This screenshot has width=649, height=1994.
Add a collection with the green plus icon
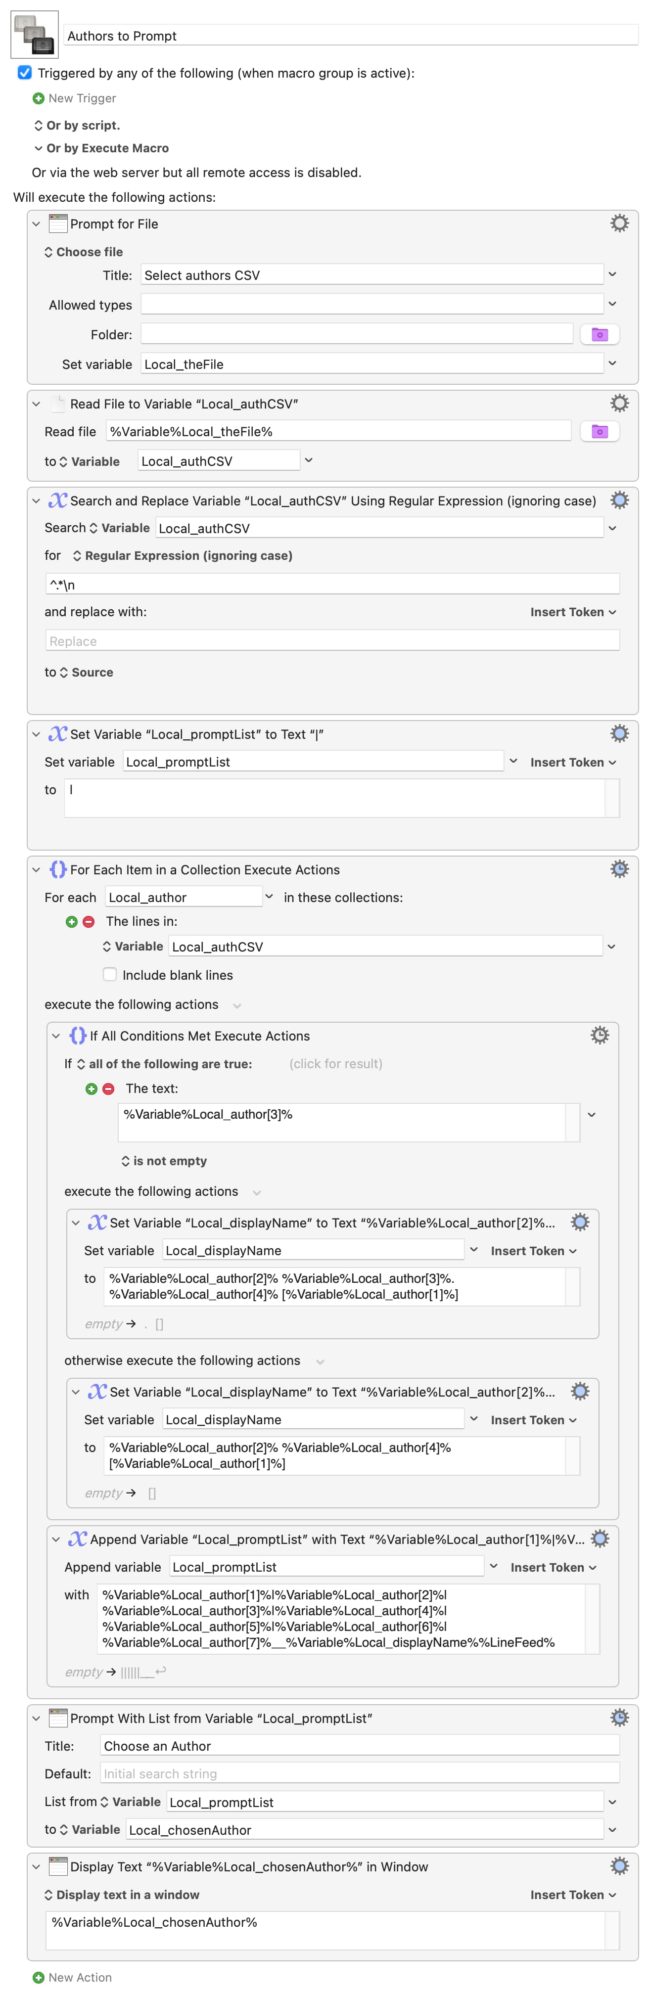tap(71, 921)
